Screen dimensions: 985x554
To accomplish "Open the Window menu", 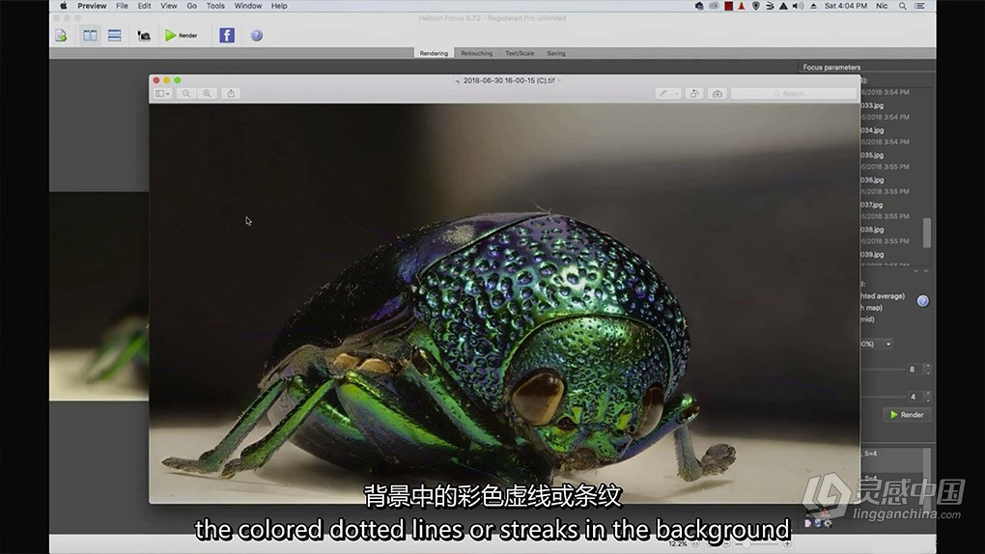I will coord(247,6).
